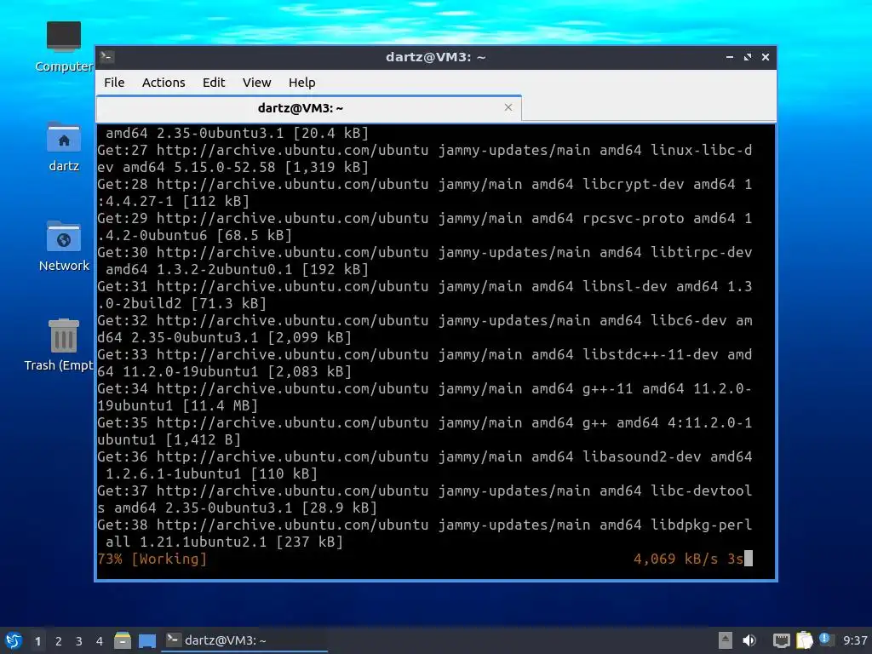Select the dartz@VM3 terminal taskbar entry
Viewport: 872px width, 654px height.
(244, 640)
